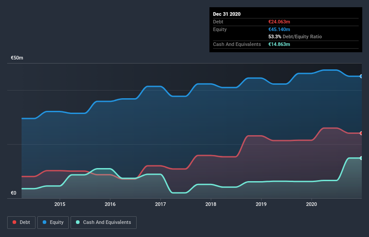
Task: Select the 2018 label on the x-axis
Action: (x=211, y=204)
